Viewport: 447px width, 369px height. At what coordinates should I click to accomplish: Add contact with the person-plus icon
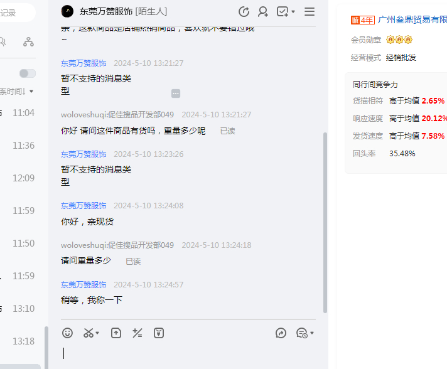click(262, 12)
